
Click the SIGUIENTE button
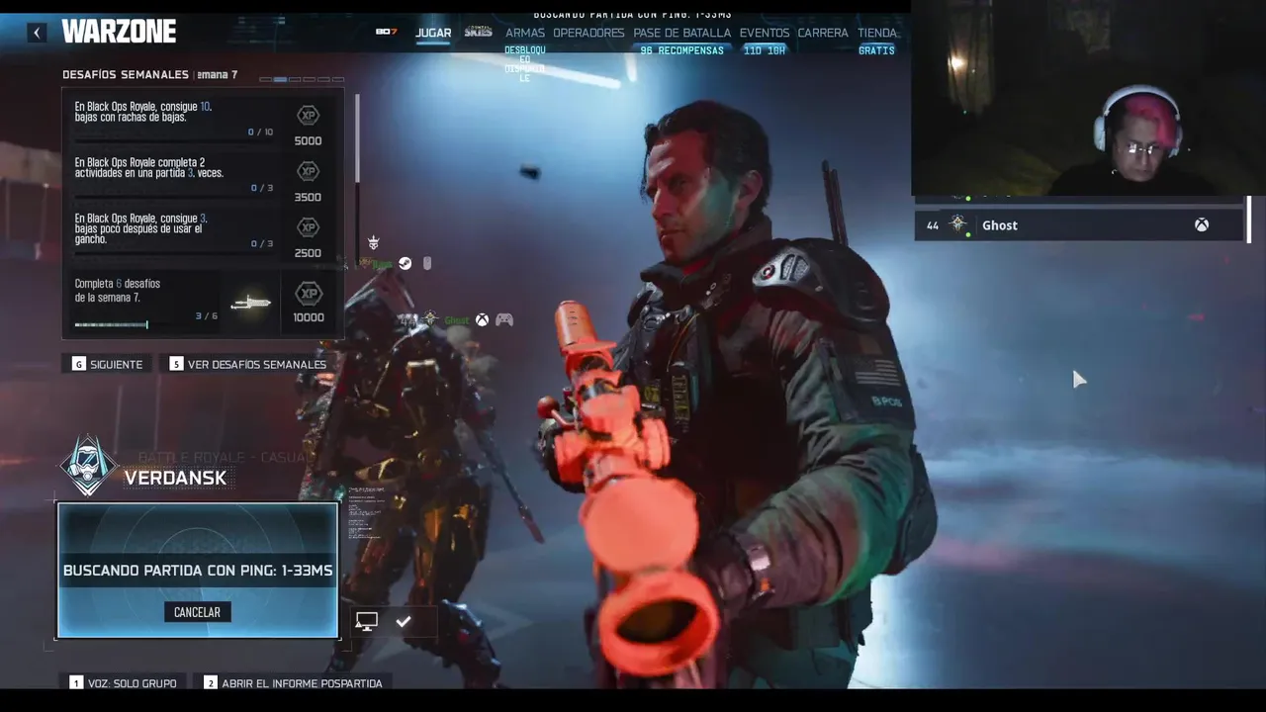pyautogui.click(x=107, y=364)
